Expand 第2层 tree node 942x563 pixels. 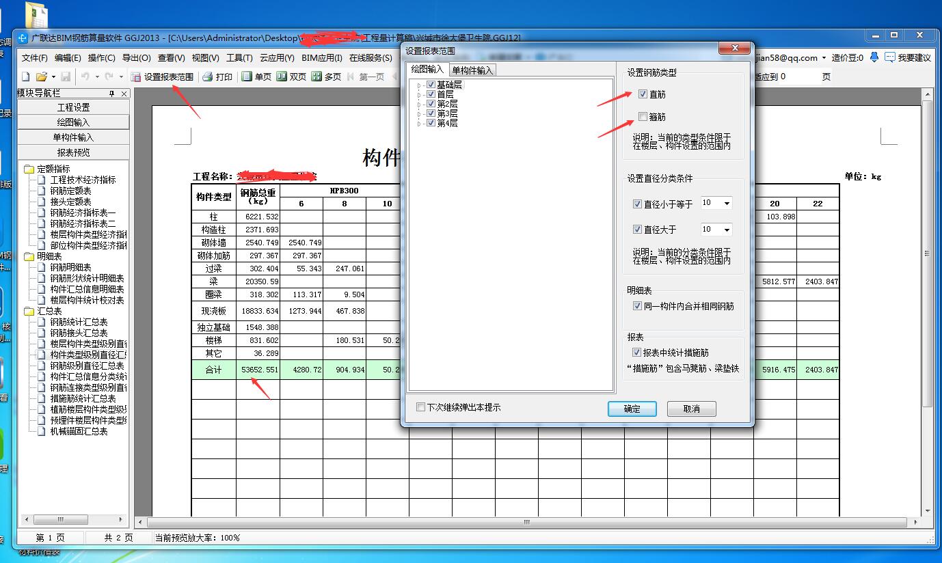pyautogui.click(x=418, y=104)
